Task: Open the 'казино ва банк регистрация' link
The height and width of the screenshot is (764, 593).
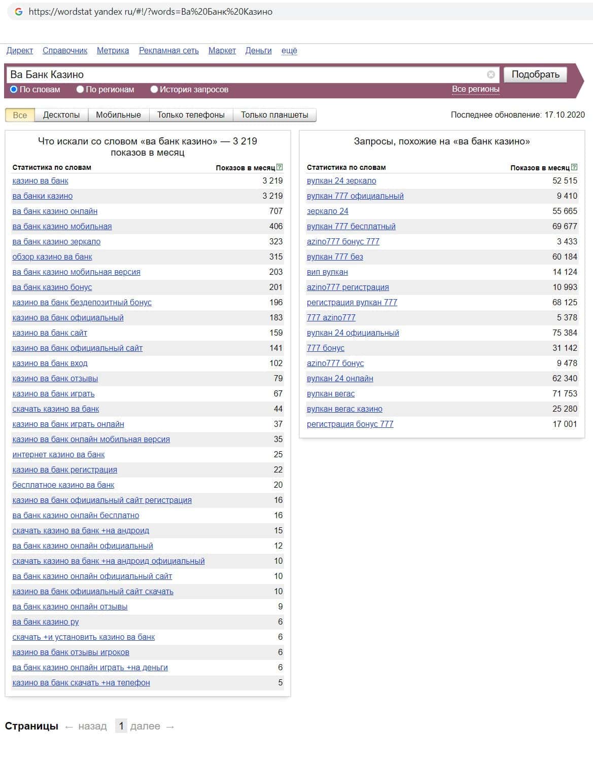Action: pyautogui.click(x=64, y=470)
